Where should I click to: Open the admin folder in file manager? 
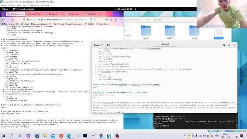[146, 32]
